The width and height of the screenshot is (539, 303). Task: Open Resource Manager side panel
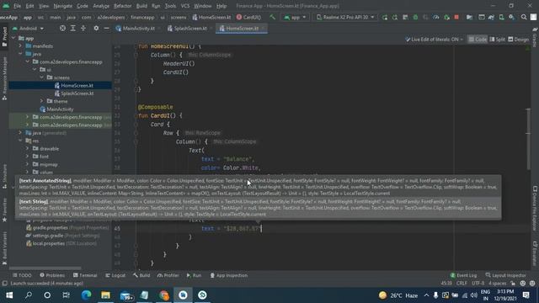coord(4,78)
